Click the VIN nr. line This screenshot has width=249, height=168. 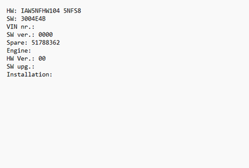click(21, 27)
